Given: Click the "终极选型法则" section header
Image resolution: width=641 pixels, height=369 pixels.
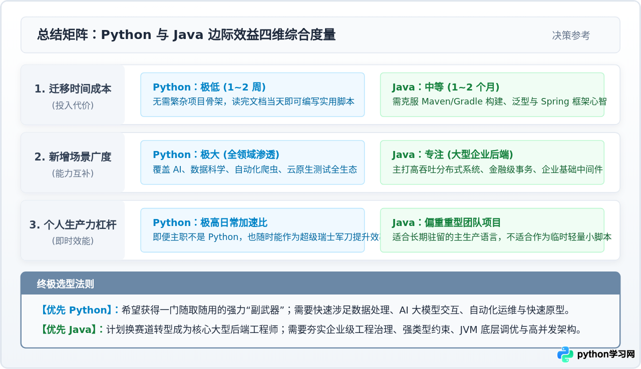Looking at the screenshot, I should point(65,284).
